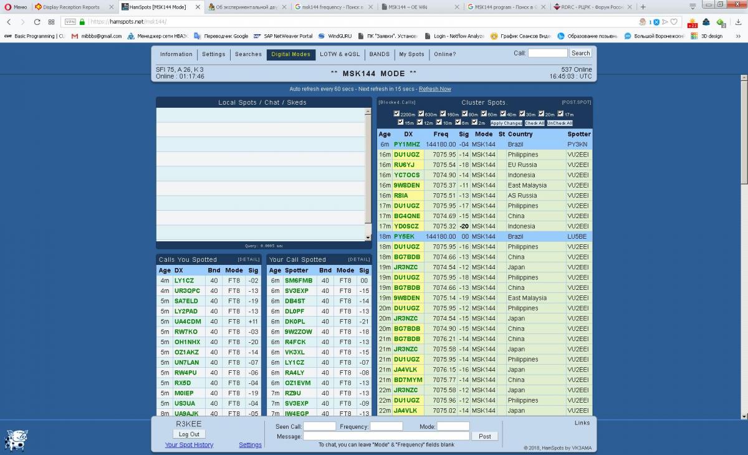Viewport: 748px width, 455px height.
Task: Click the VPN badge in address bar
Action: pyautogui.click(x=70, y=22)
